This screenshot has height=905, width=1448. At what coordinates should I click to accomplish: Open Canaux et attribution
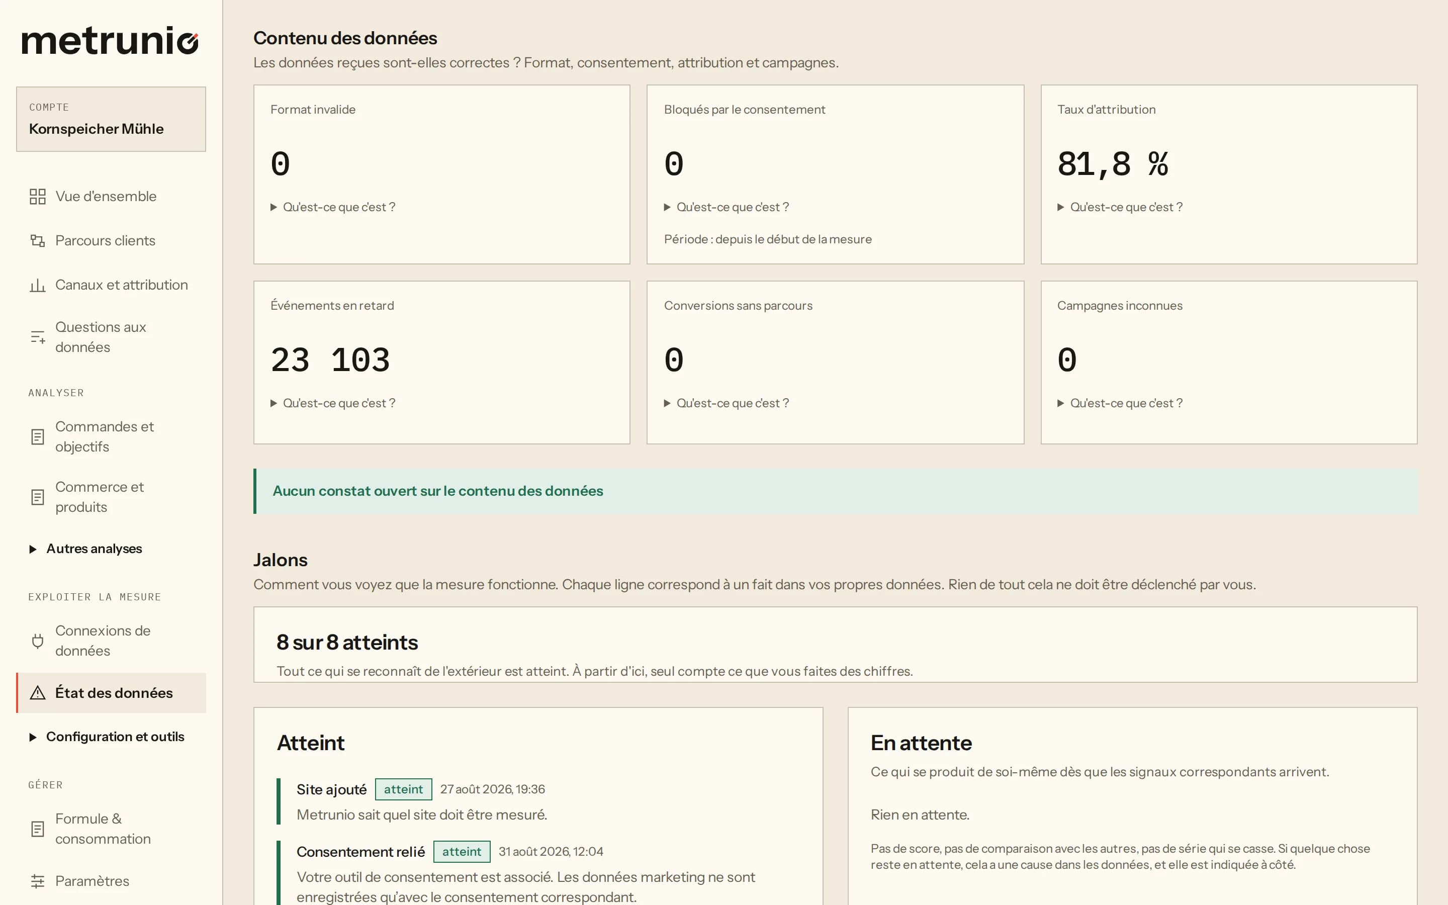pyautogui.click(x=111, y=285)
